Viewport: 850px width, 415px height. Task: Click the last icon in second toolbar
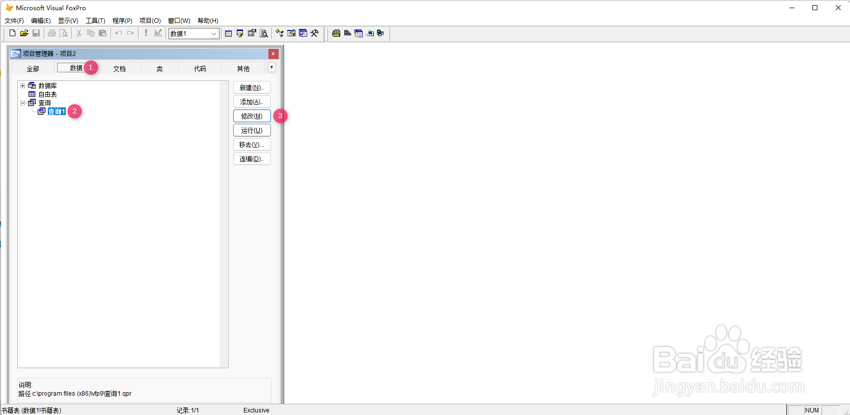[380, 33]
